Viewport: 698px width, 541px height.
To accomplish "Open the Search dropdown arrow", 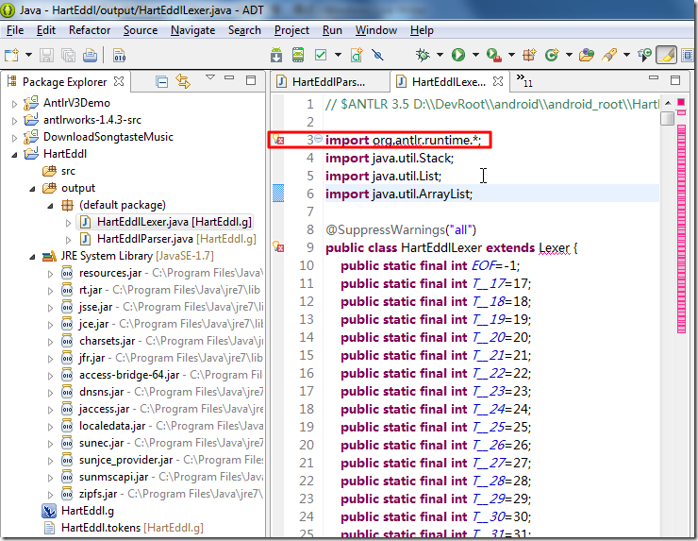I will pyautogui.click(x=626, y=56).
